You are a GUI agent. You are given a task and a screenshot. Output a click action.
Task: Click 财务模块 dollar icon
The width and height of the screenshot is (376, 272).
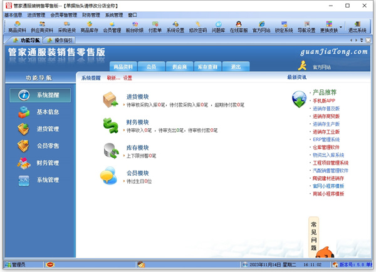pyautogui.click(x=110, y=125)
